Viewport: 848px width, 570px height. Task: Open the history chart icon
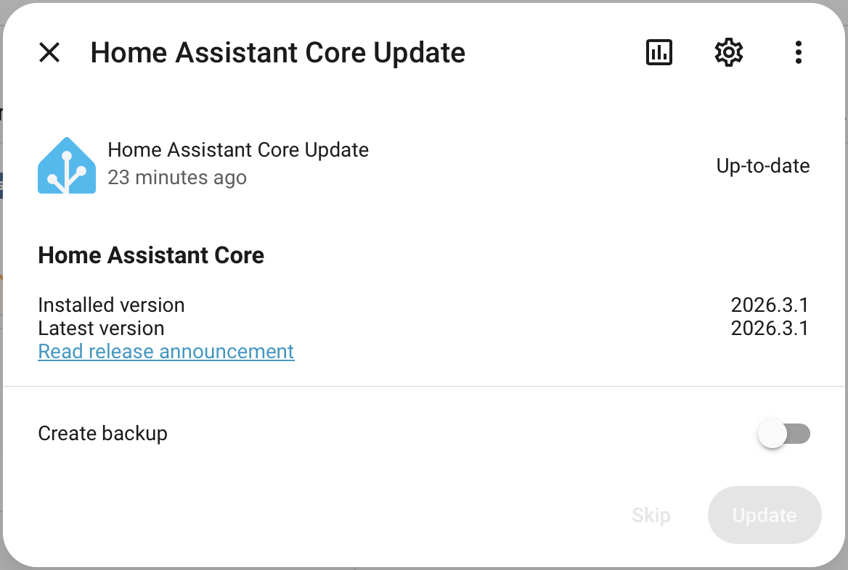pyautogui.click(x=659, y=52)
